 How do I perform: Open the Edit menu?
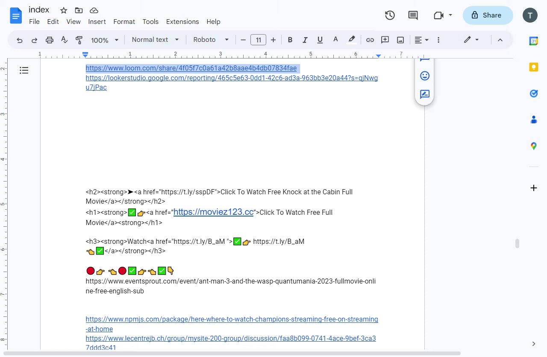pos(53,21)
